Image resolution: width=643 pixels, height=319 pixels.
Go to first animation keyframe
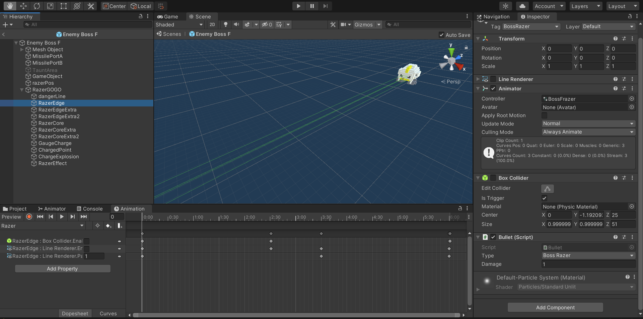[x=40, y=217]
